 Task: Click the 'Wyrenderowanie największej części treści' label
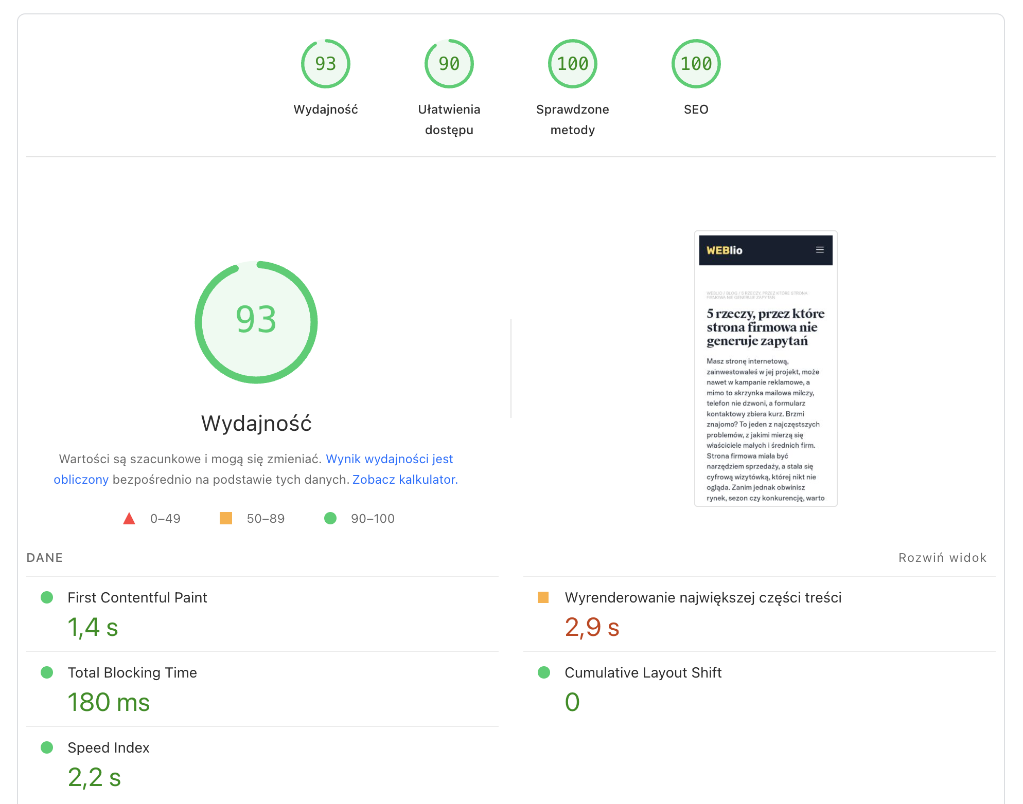pyautogui.click(x=703, y=597)
